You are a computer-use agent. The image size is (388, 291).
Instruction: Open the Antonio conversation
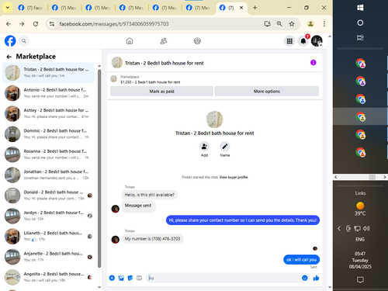[49, 93]
